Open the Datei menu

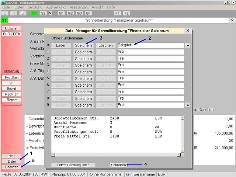pos(7,7)
